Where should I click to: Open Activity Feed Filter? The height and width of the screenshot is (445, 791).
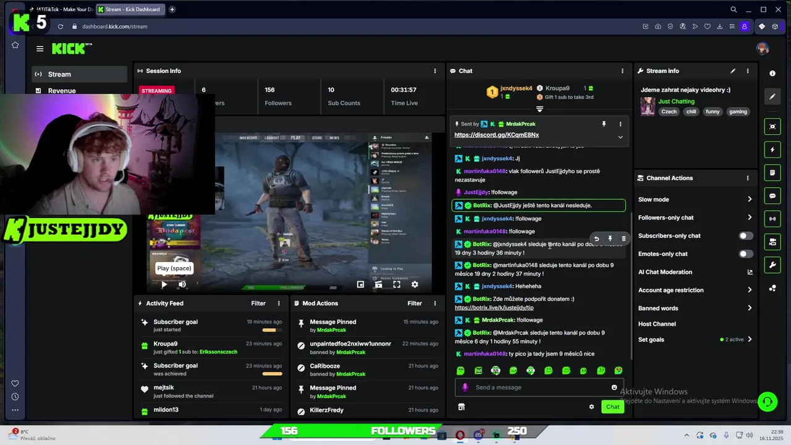pyautogui.click(x=258, y=303)
